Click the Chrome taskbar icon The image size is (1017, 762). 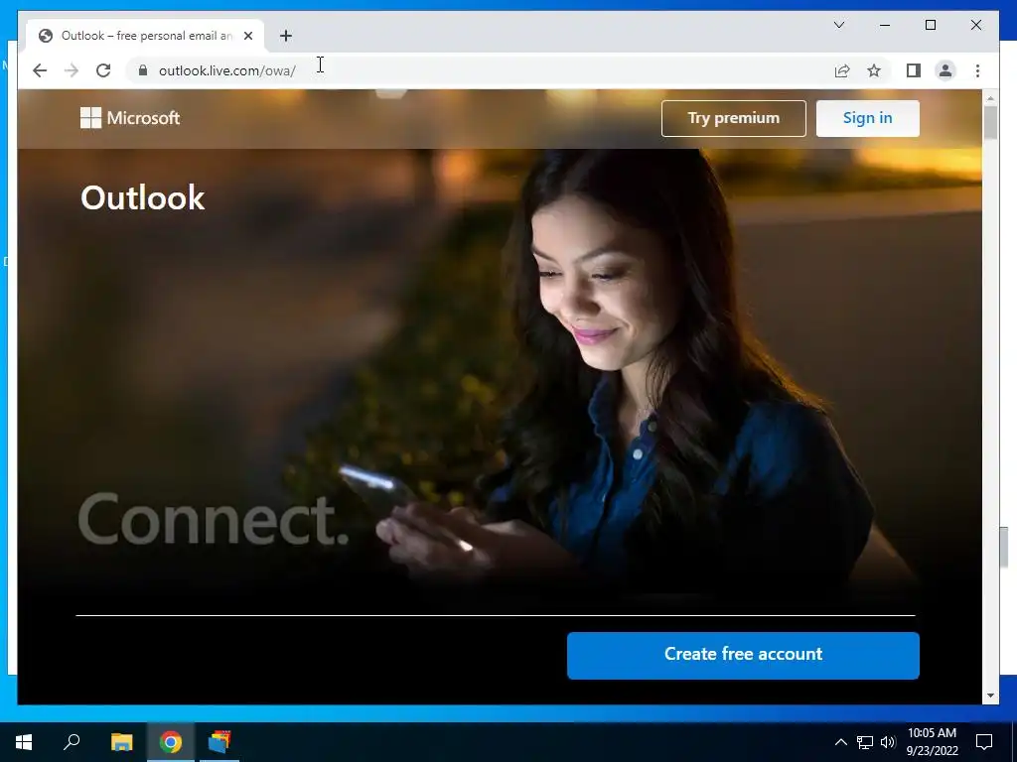(x=171, y=742)
